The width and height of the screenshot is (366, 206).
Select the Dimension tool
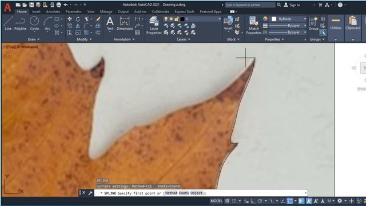(x=125, y=23)
